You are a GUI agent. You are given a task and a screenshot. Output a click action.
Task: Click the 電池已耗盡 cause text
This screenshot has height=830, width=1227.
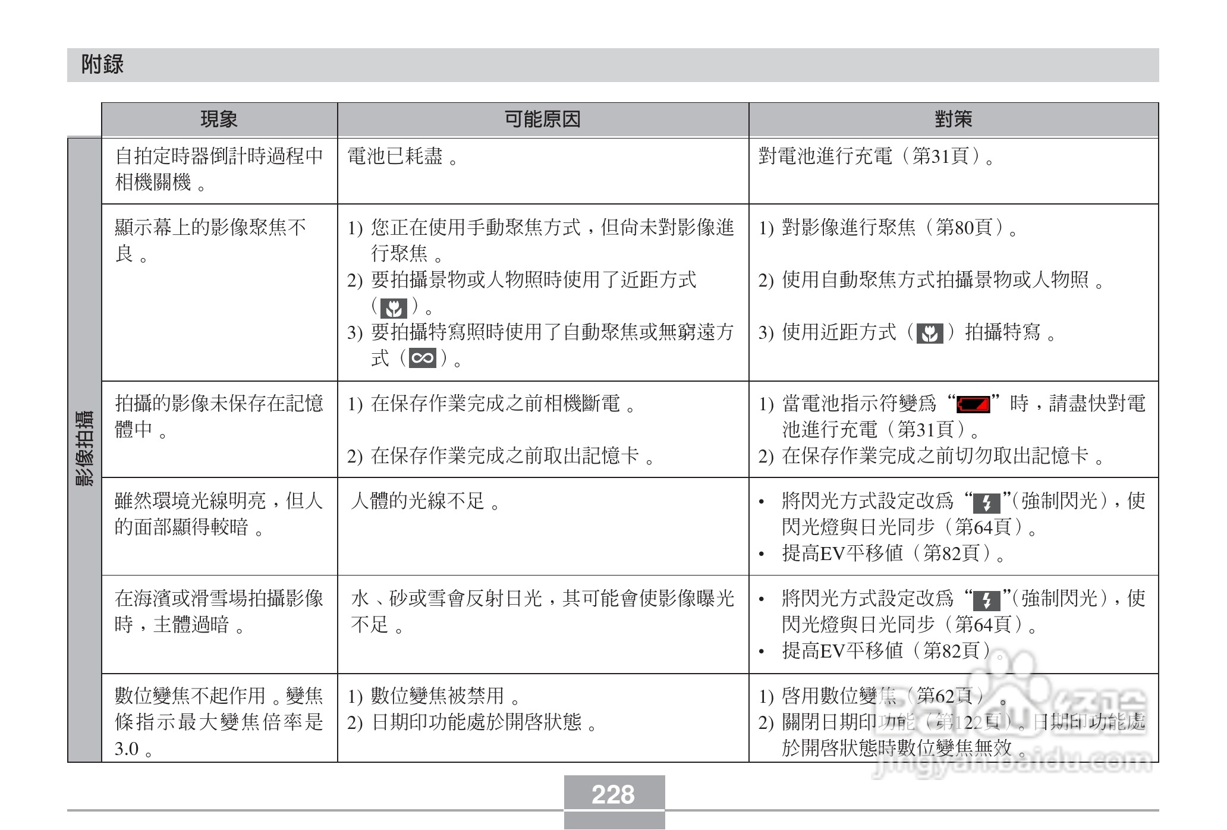(395, 156)
